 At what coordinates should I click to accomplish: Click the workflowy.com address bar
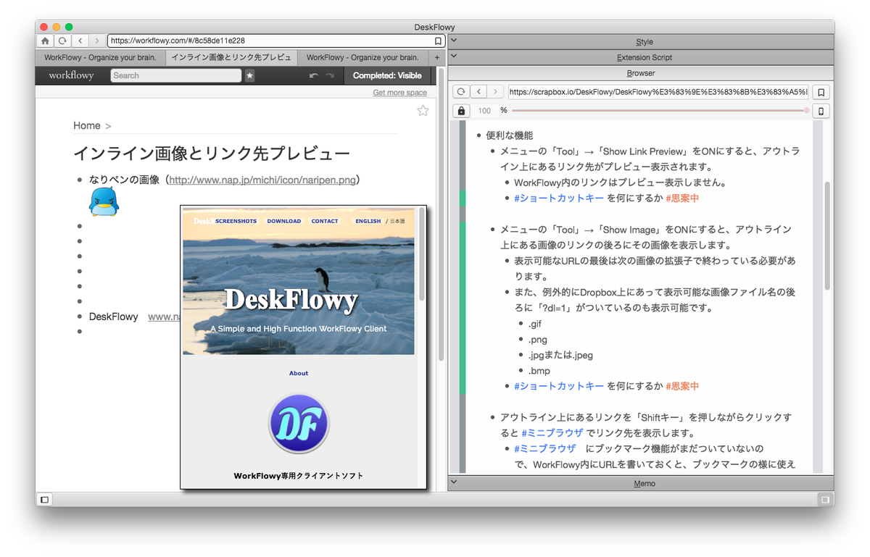(x=276, y=41)
